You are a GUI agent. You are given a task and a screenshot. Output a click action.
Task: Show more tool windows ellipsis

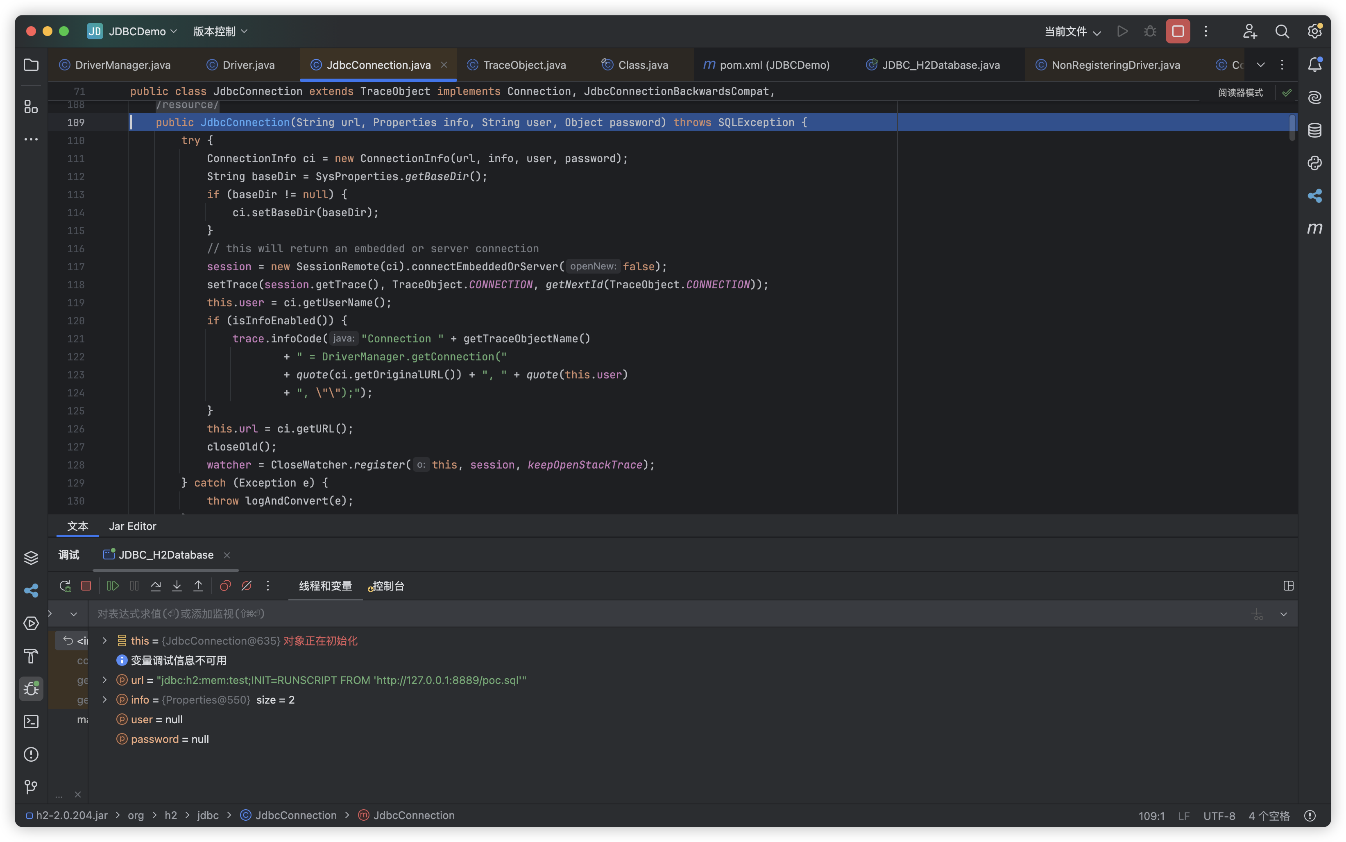coord(31,139)
